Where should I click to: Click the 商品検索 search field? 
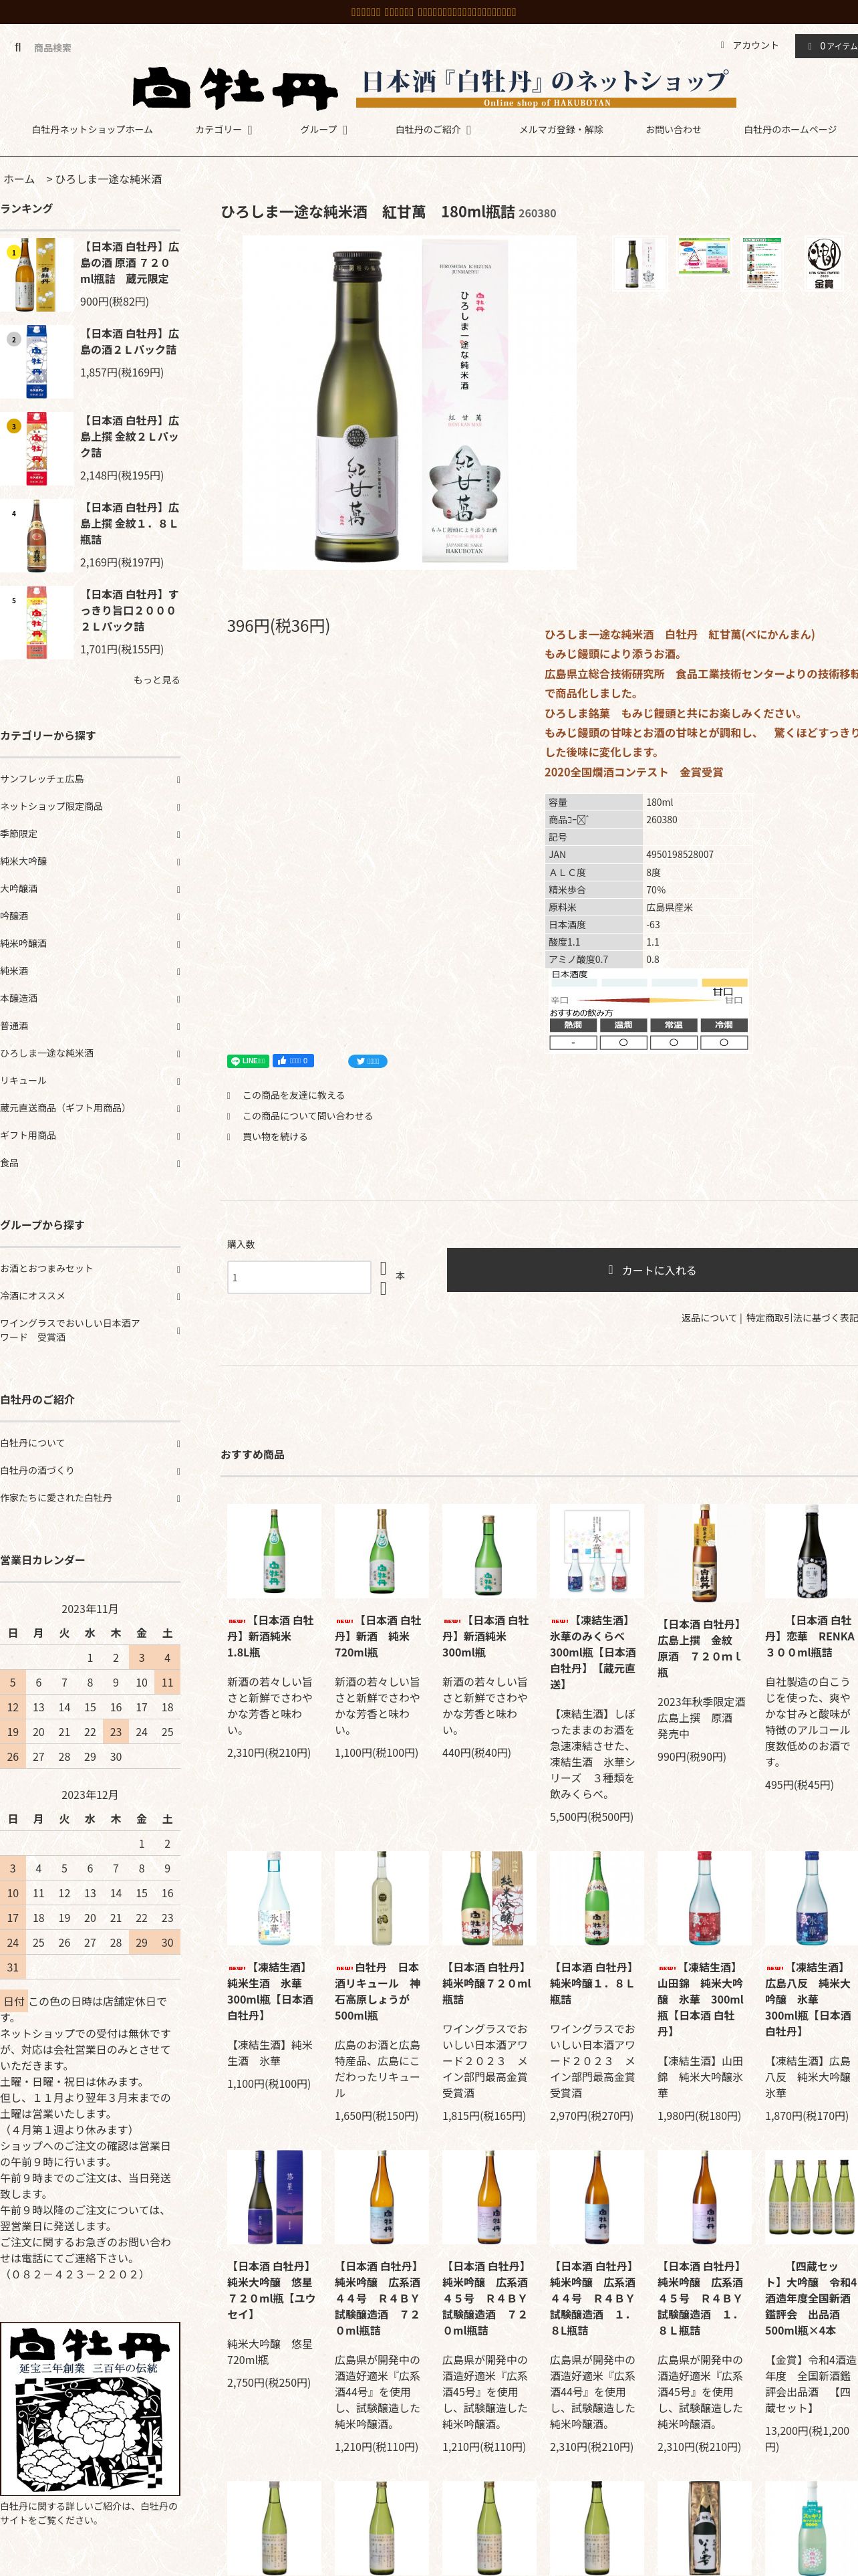[53, 47]
